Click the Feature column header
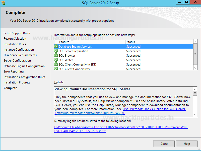The image size is (201, 151). [92, 42]
